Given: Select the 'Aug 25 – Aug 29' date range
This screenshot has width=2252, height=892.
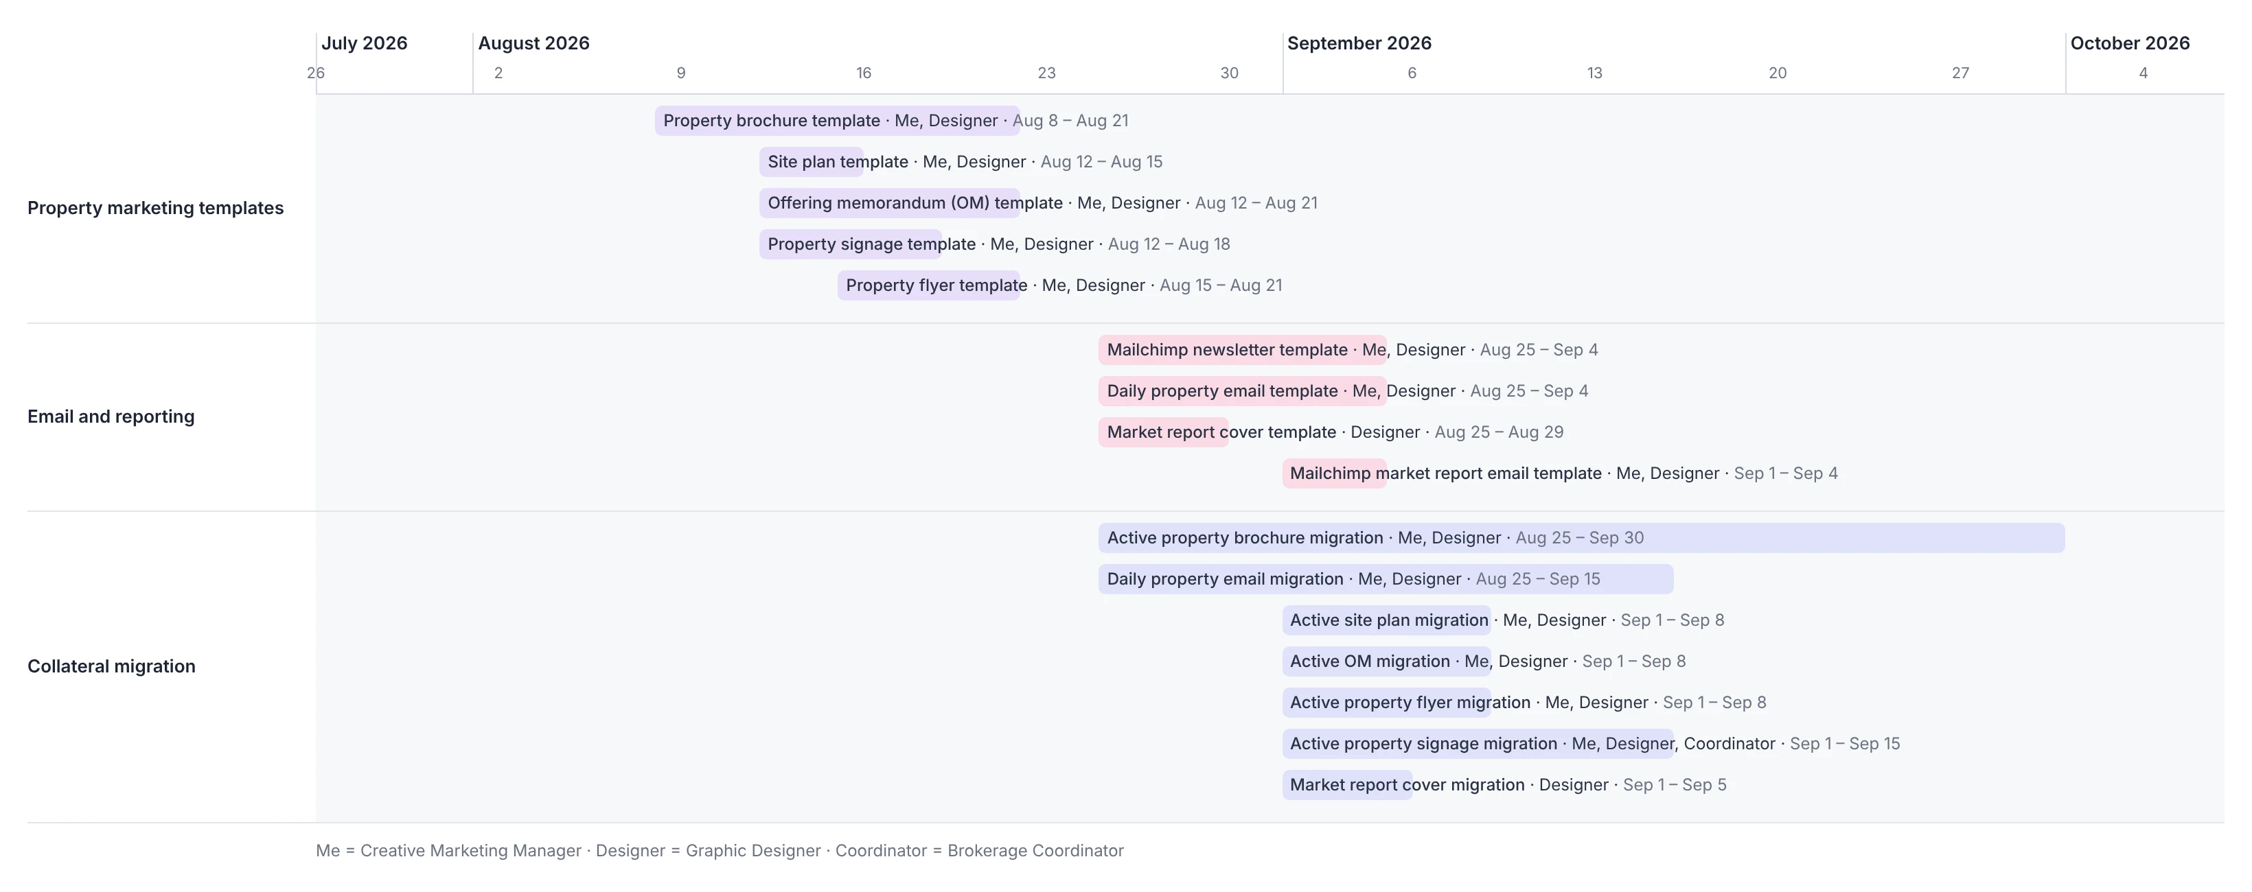Looking at the screenshot, I should click(1498, 432).
